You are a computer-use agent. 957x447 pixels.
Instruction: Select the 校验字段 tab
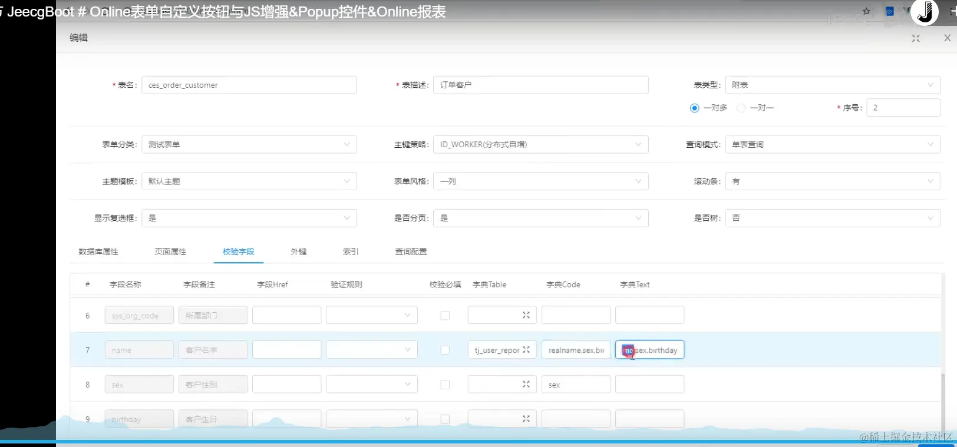[x=239, y=251]
